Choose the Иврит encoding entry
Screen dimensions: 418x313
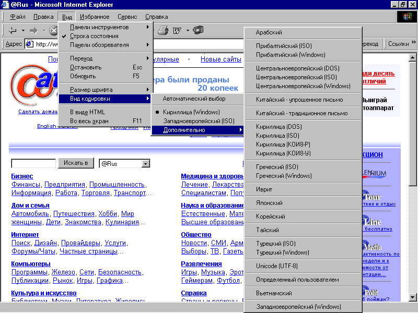(303, 189)
